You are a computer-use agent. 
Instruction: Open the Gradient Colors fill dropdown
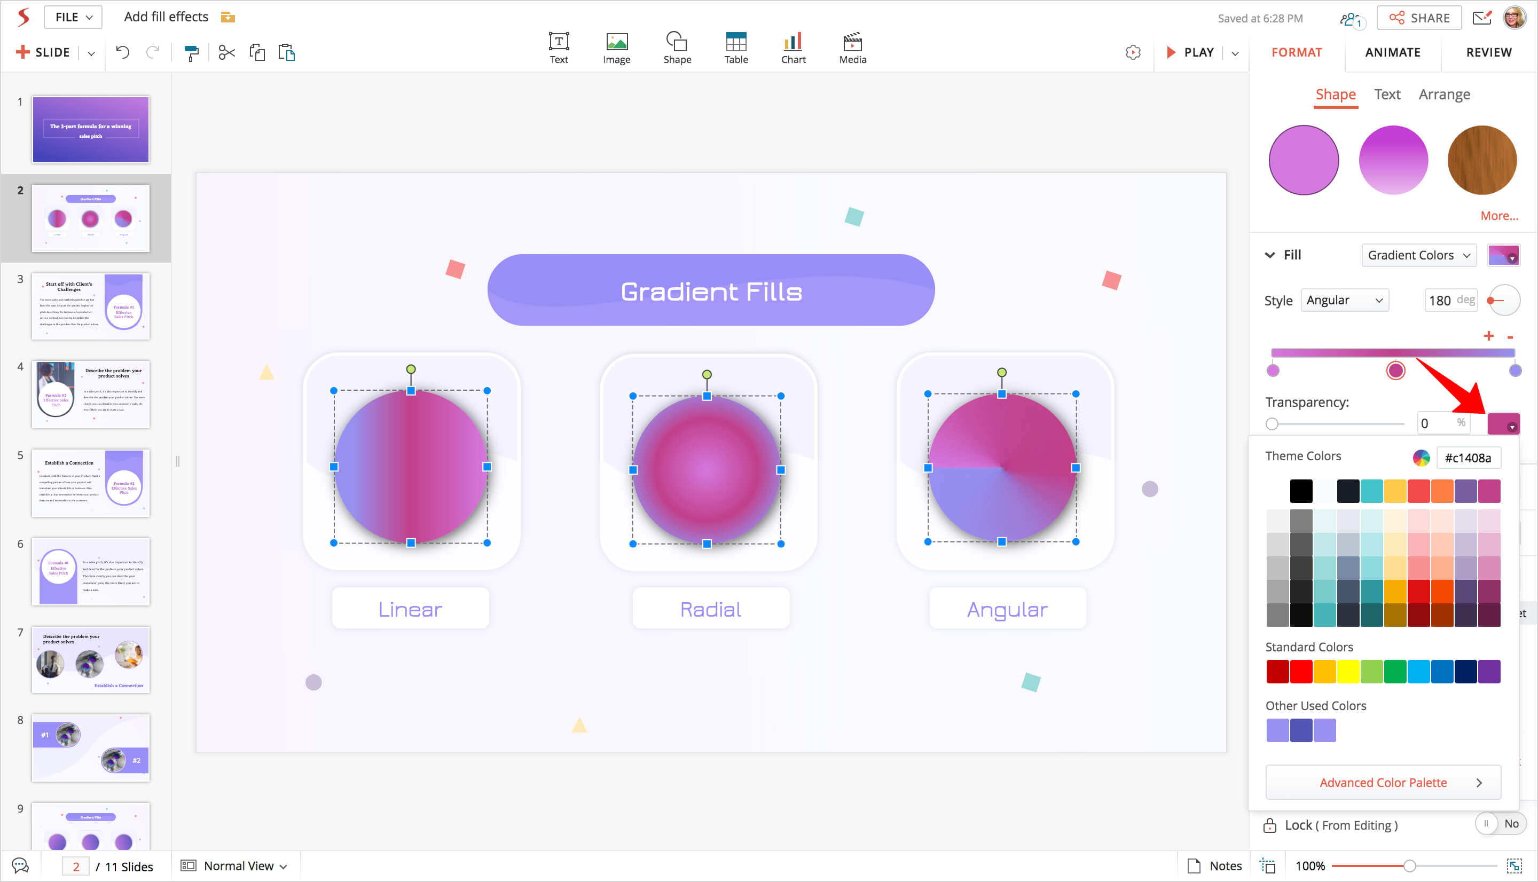tap(1418, 255)
